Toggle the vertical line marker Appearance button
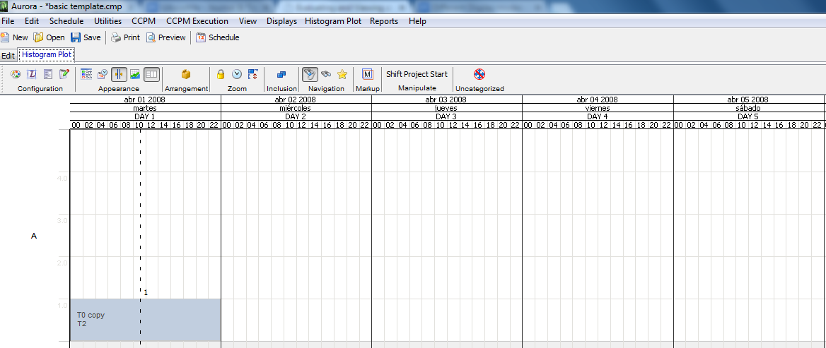826x348 pixels. point(119,74)
